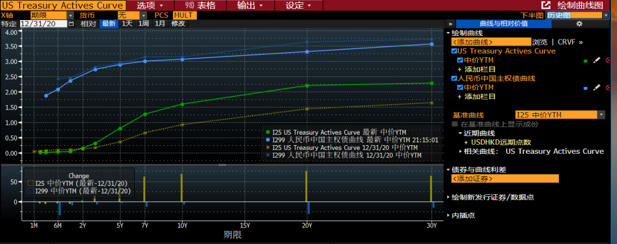Expand the 相关曲线 section

(x=461, y=151)
